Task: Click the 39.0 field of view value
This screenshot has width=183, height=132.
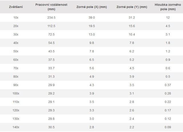Action: [x=92, y=18]
